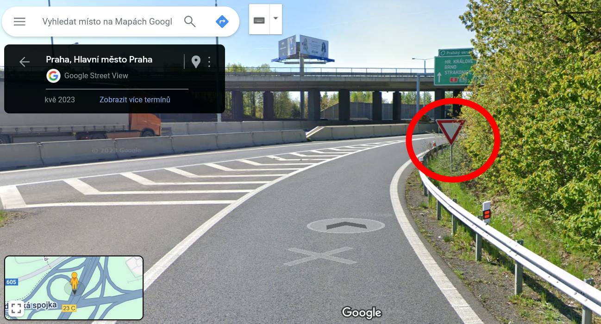Click Zobrazit více termínů link
Viewport: 601px width, 324px height.
135,100
